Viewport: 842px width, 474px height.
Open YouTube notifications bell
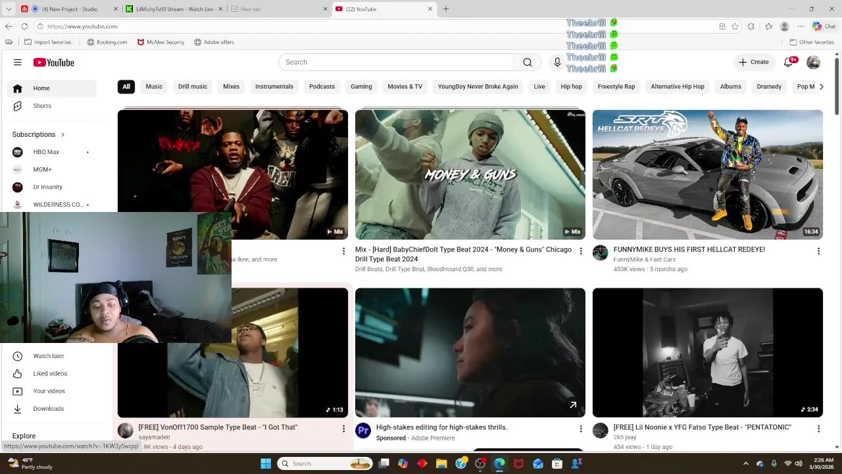[789, 63]
